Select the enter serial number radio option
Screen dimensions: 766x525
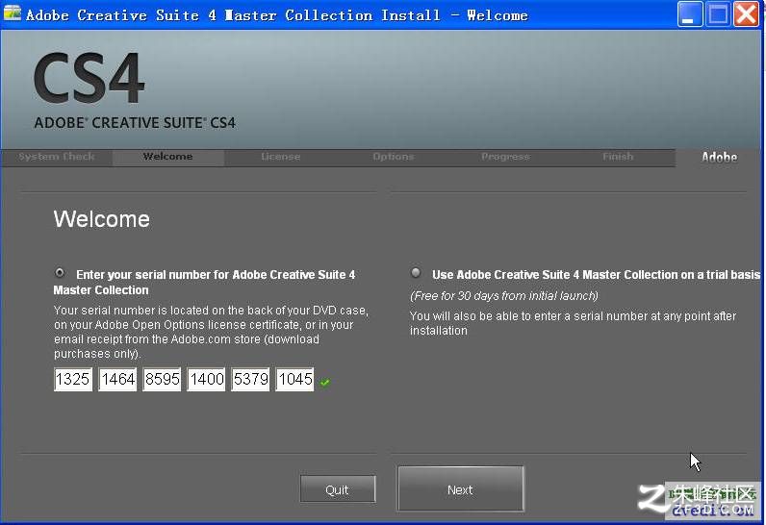pyautogui.click(x=60, y=273)
